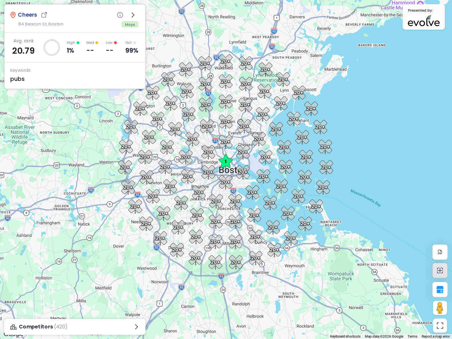Screen dimensions: 452x339
Task: Click 20+ marker near Needham
Action: (x=146, y=224)
